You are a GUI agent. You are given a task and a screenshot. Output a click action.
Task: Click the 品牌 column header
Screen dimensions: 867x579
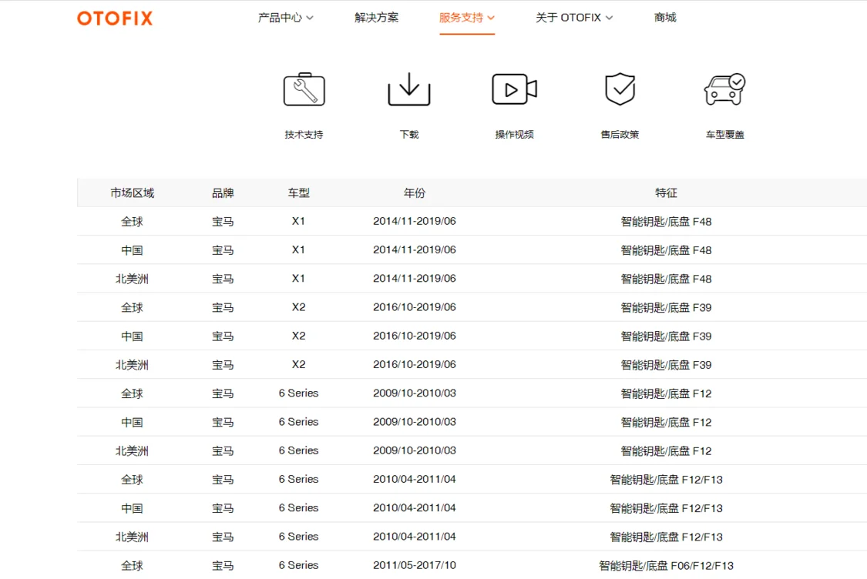pos(223,192)
